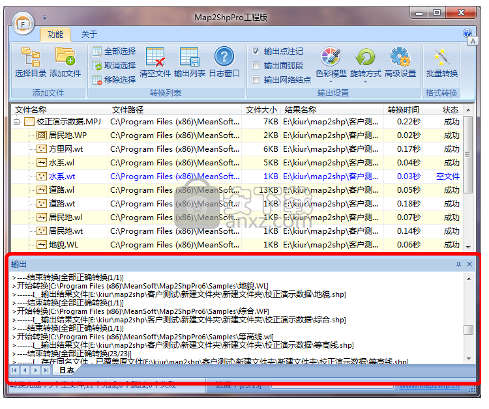Switch to the 功能 ribbon tab
489x409 pixels.
click(55, 34)
